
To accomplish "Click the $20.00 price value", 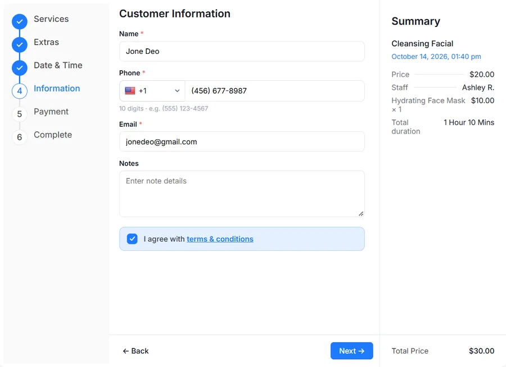I will [x=481, y=75].
